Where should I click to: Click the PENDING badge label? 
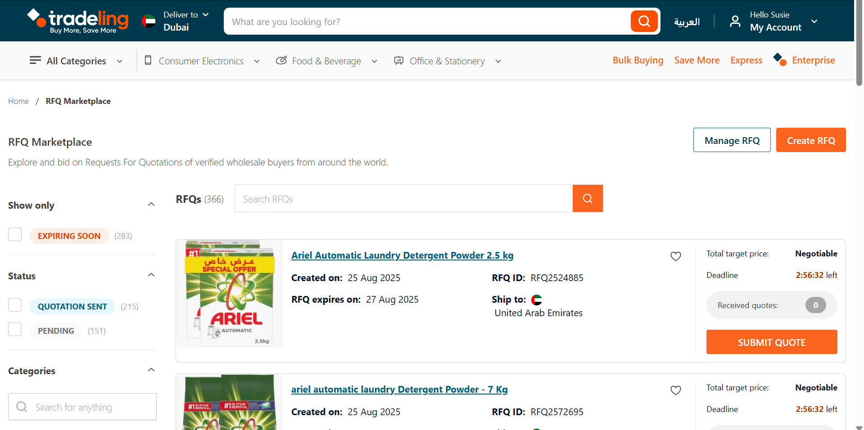56,331
